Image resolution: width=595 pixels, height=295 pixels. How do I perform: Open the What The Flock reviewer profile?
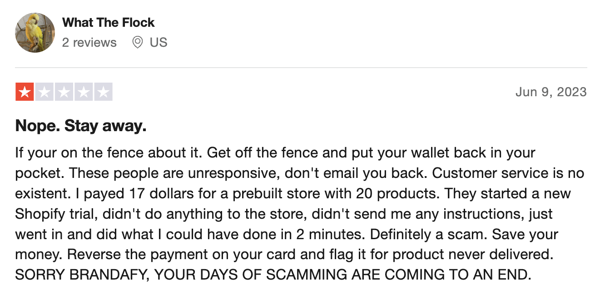point(108,22)
